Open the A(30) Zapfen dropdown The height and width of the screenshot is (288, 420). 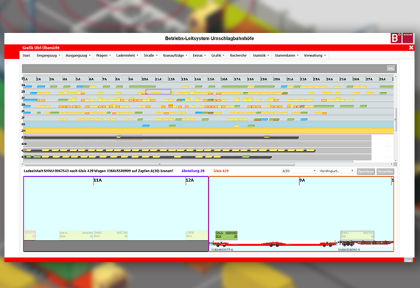299,171
